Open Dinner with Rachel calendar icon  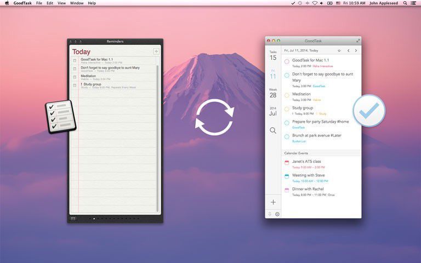point(287,190)
